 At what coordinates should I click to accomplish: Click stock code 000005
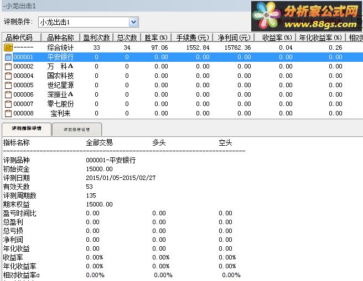pos(23,85)
